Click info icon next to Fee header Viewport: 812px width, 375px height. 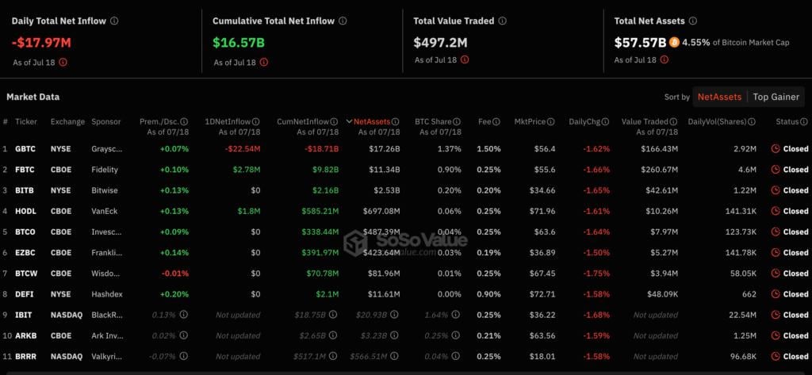496,122
